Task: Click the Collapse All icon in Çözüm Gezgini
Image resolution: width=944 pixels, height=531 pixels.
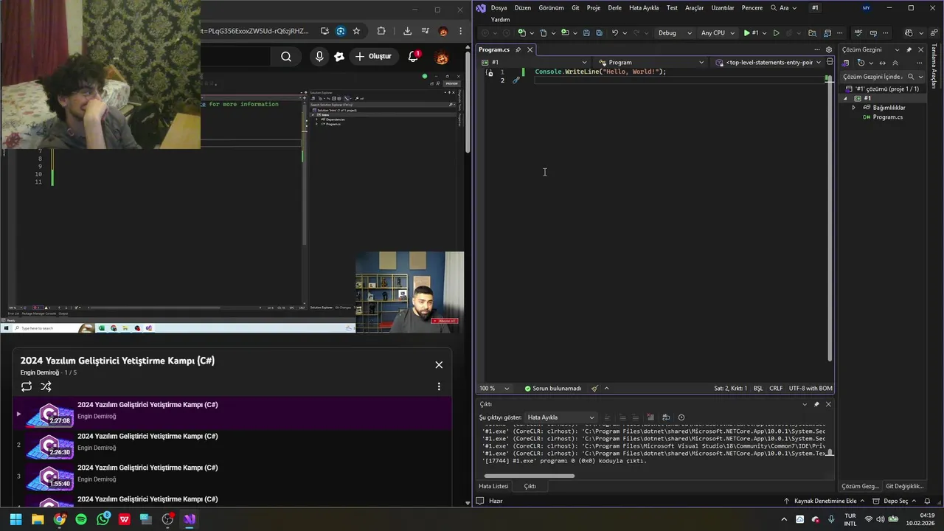Action: 895,63
